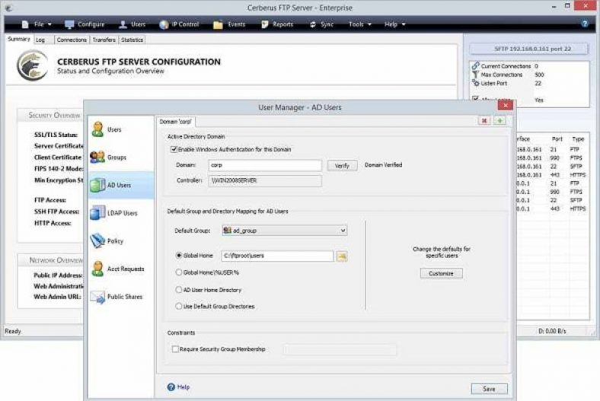Expand the Tools dropdown menu

tap(359, 24)
